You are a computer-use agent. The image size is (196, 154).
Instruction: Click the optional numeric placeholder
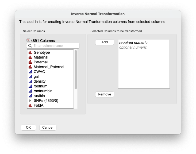(x=133, y=48)
